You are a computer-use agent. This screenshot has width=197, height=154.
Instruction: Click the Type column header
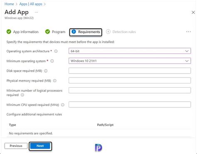tap(12, 125)
